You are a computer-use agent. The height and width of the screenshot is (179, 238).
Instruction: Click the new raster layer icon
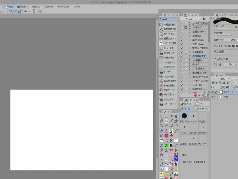coord(220,87)
